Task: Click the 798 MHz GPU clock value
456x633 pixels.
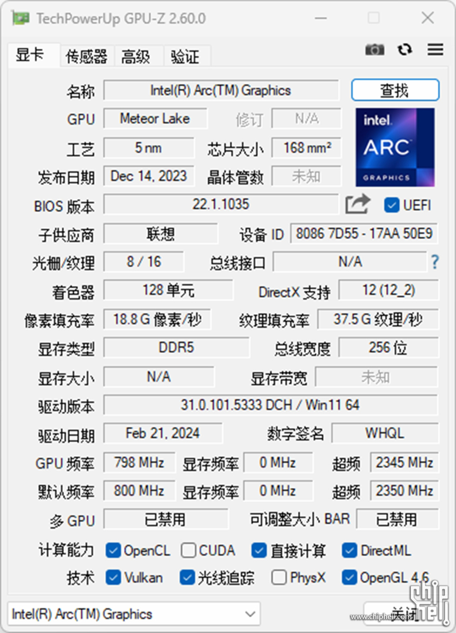Action: click(x=139, y=462)
